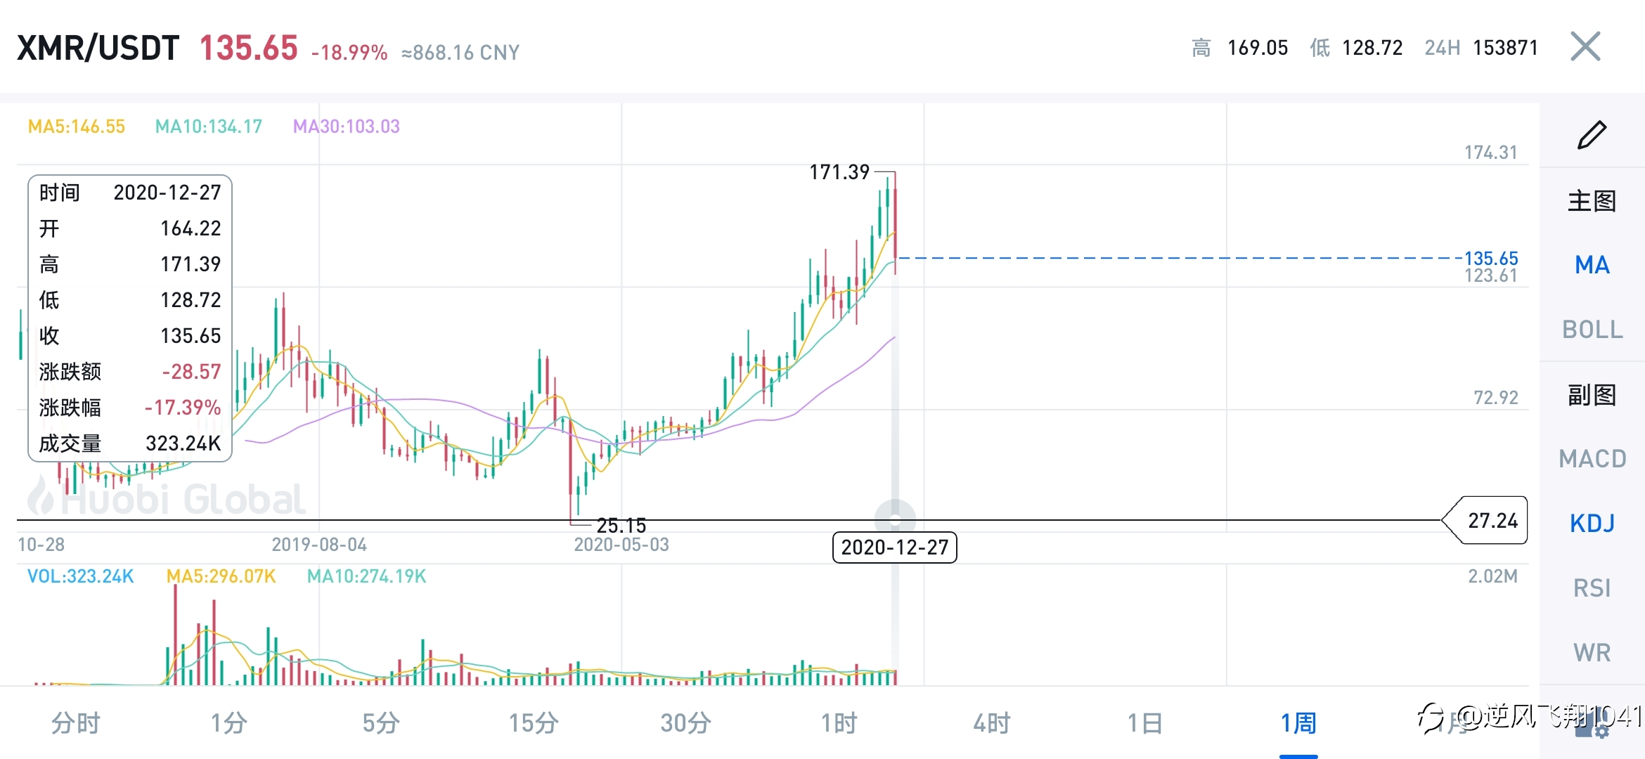Viewport: 1645px width, 759px height.
Task: Switch to the 分时 timeline tab
Action: pos(76,722)
